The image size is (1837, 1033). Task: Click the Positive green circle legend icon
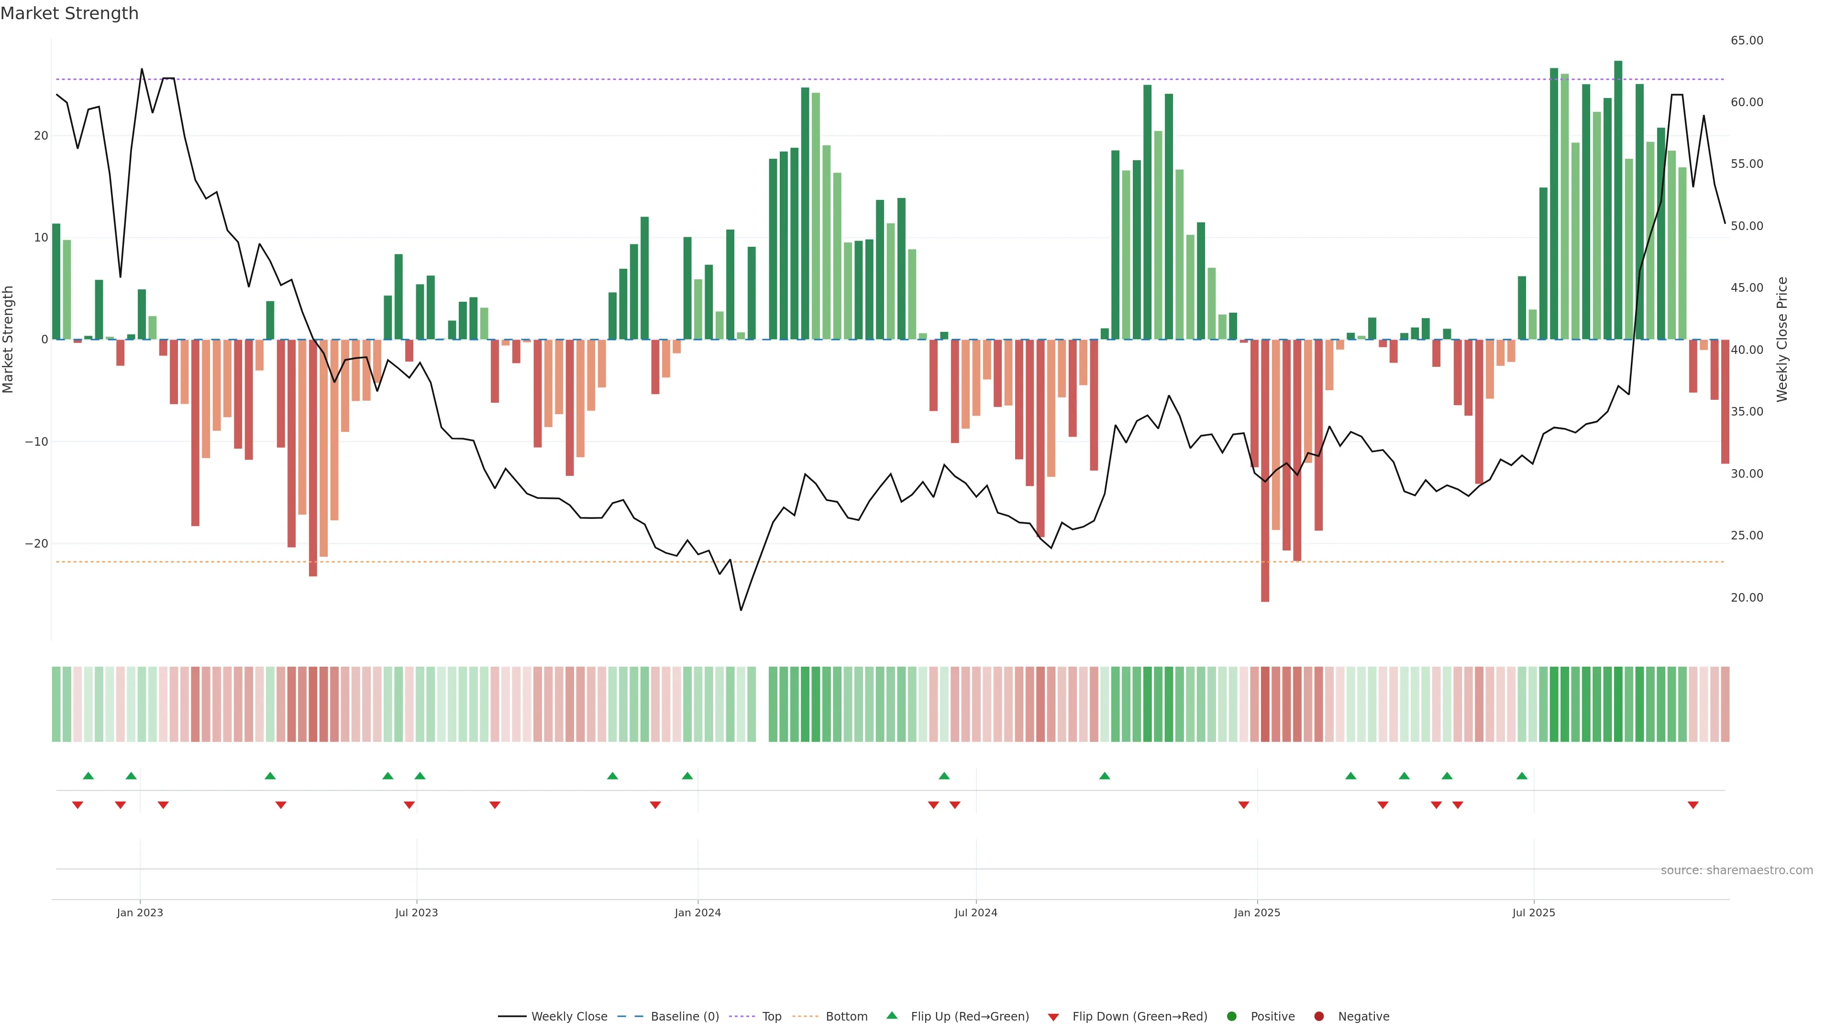[x=1231, y=1017]
